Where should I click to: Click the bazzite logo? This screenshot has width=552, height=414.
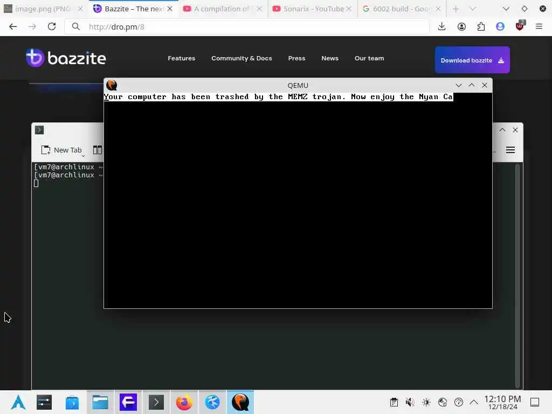66,58
